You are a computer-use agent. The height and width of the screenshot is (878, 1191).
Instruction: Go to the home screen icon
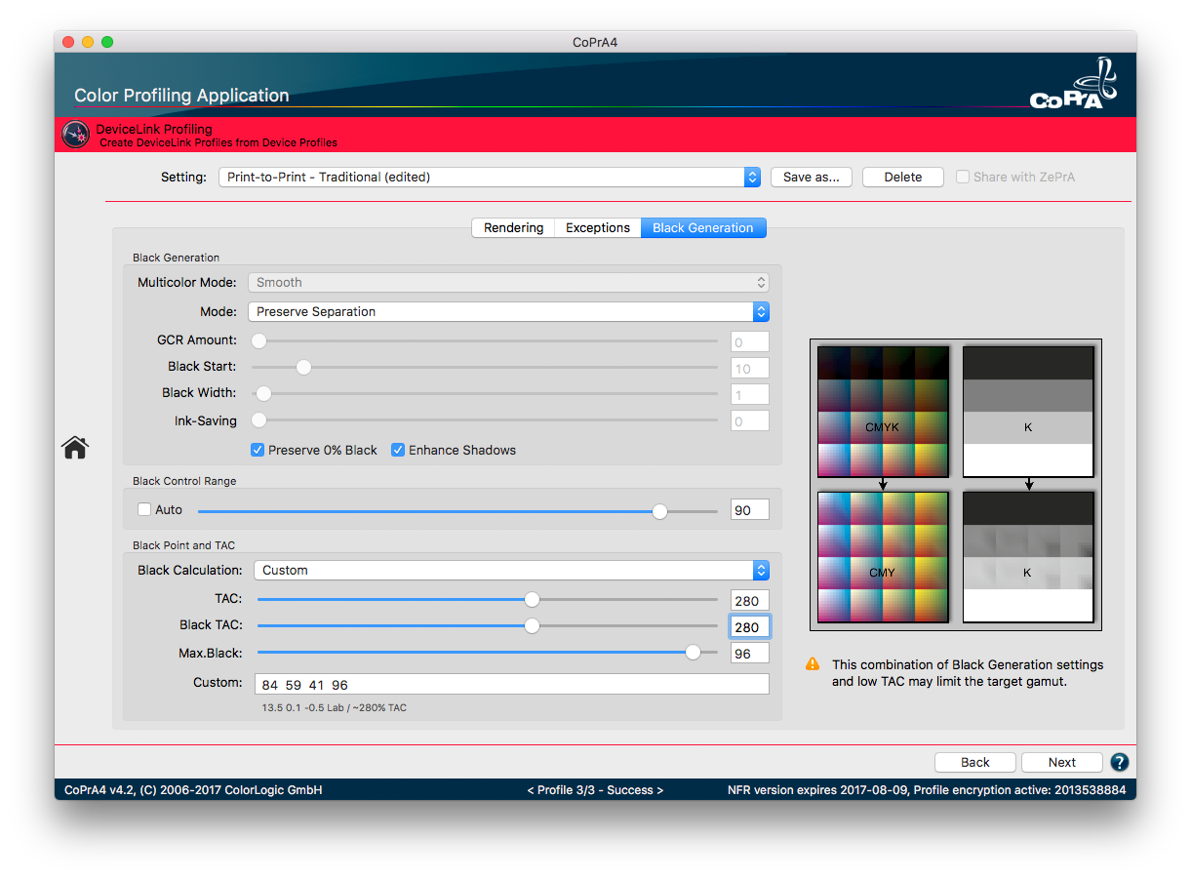(x=75, y=447)
